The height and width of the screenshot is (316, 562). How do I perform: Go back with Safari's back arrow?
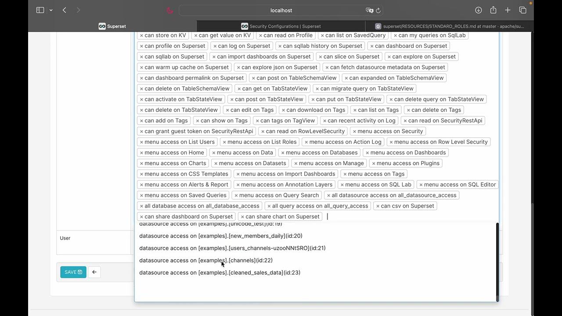click(65, 10)
